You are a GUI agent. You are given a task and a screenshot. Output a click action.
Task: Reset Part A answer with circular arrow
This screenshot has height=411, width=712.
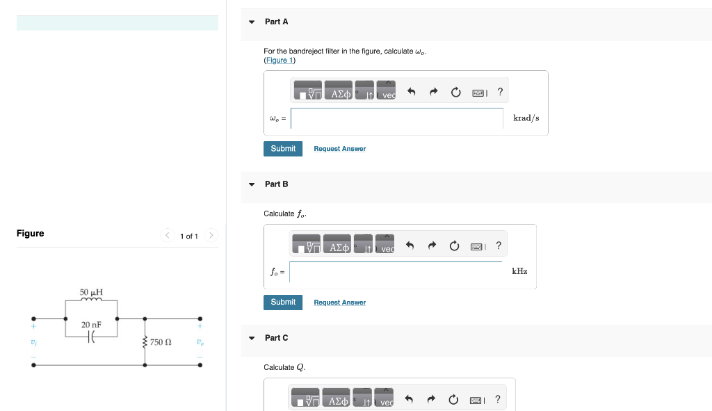click(x=456, y=92)
